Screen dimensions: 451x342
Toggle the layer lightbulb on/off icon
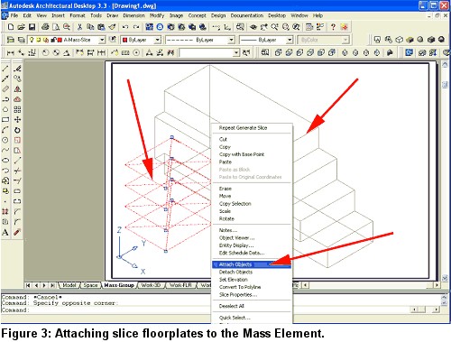pos(32,40)
